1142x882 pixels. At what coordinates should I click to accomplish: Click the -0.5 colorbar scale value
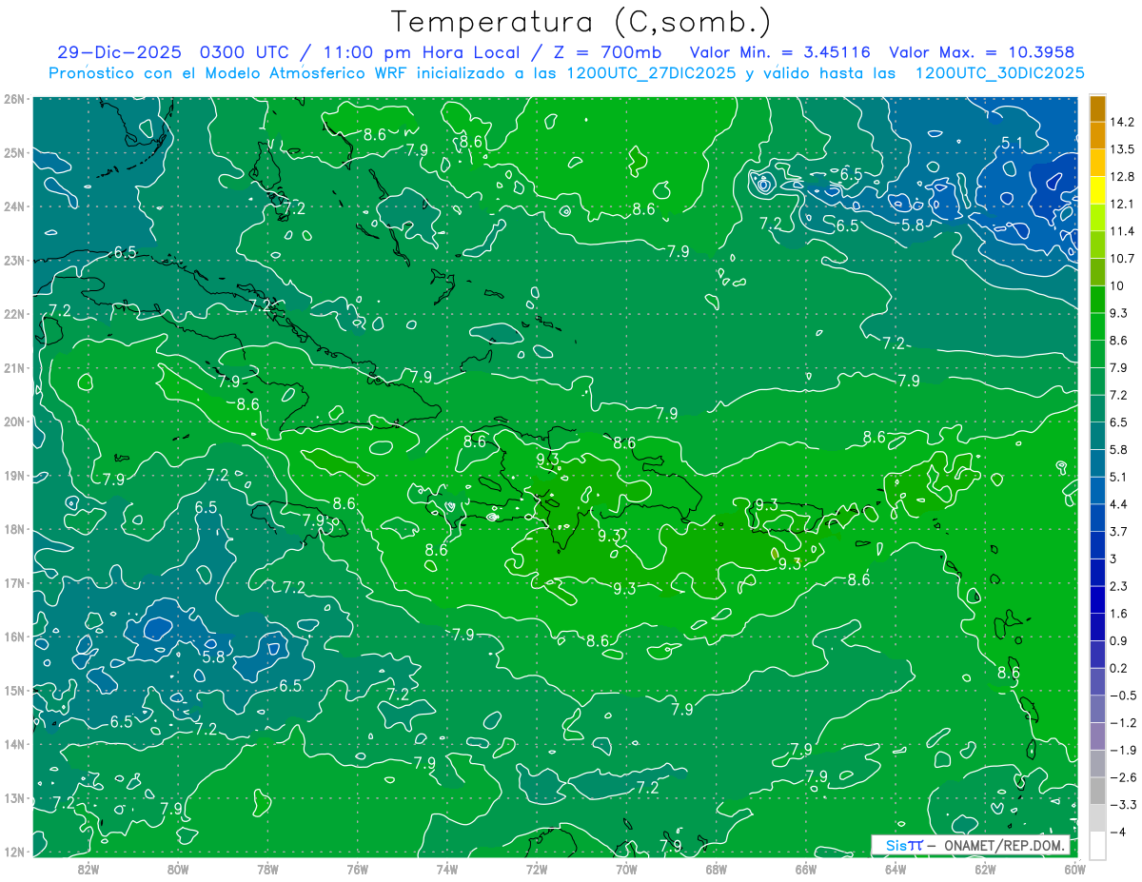click(1123, 696)
